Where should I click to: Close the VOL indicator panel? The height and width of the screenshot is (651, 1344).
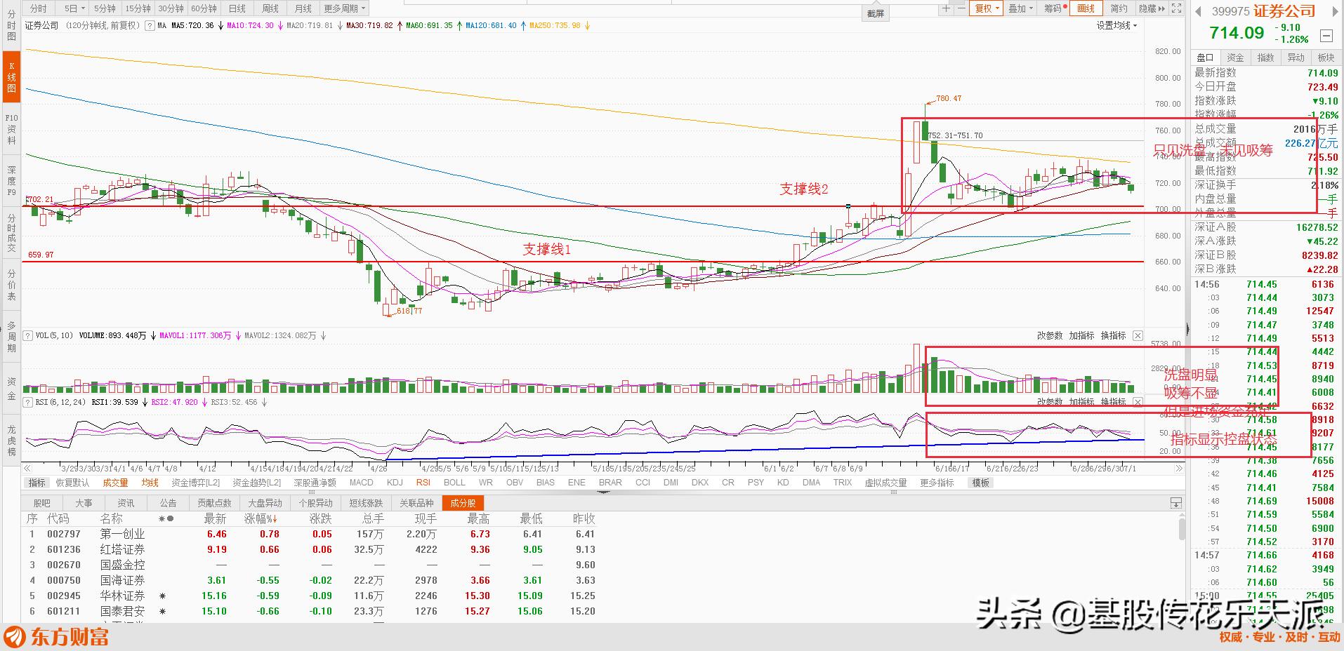1138,336
